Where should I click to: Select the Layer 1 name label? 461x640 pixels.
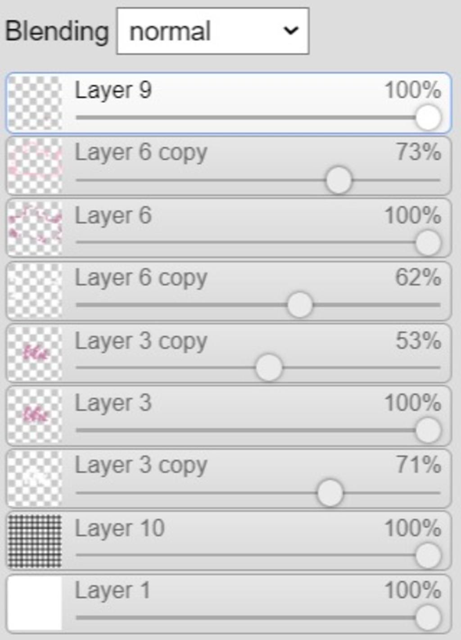pyautogui.click(x=112, y=590)
